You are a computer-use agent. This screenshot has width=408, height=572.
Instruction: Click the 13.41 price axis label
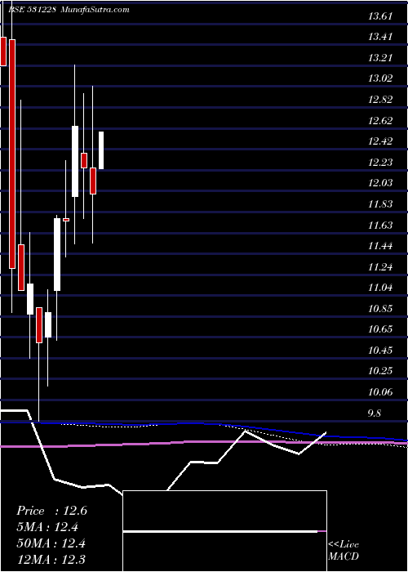click(x=380, y=37)
